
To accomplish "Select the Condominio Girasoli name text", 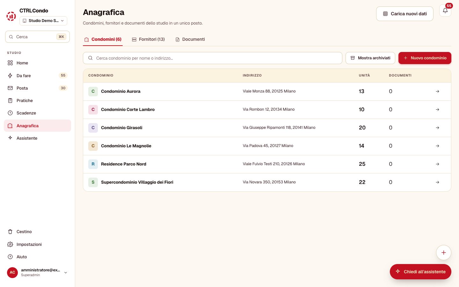I will 122,128.
